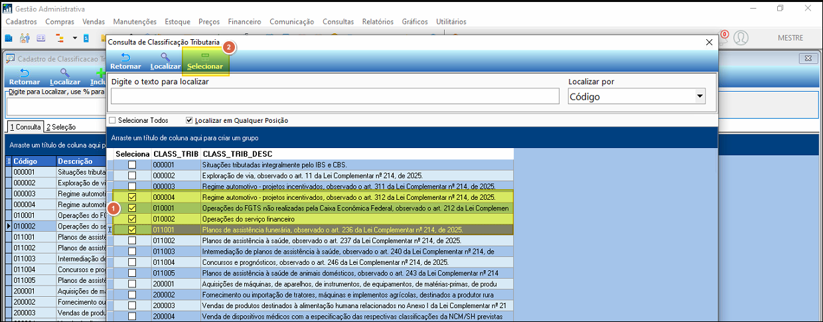823x322 pixels.
Task: Check the box for code 000001
Action: click(x=133, y=165)
